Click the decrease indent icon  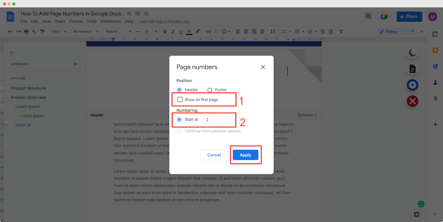323,32
